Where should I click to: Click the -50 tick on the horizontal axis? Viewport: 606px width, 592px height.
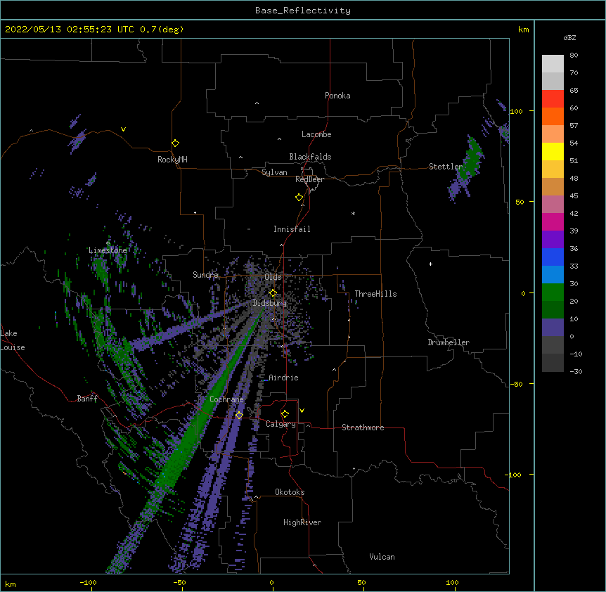[179, 583]
